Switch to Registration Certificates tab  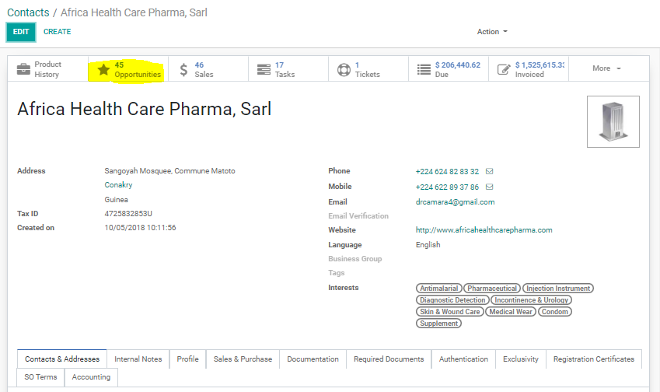tap(594, 359)
